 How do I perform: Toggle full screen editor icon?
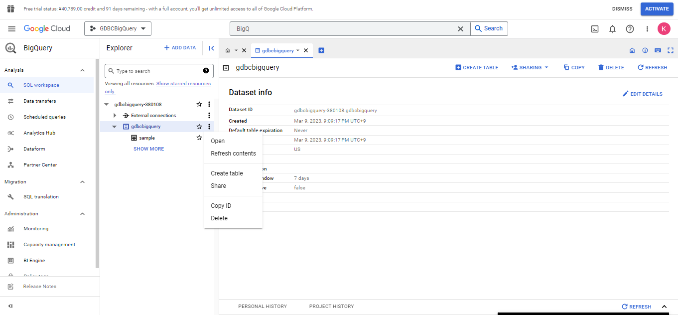point(671,50)
